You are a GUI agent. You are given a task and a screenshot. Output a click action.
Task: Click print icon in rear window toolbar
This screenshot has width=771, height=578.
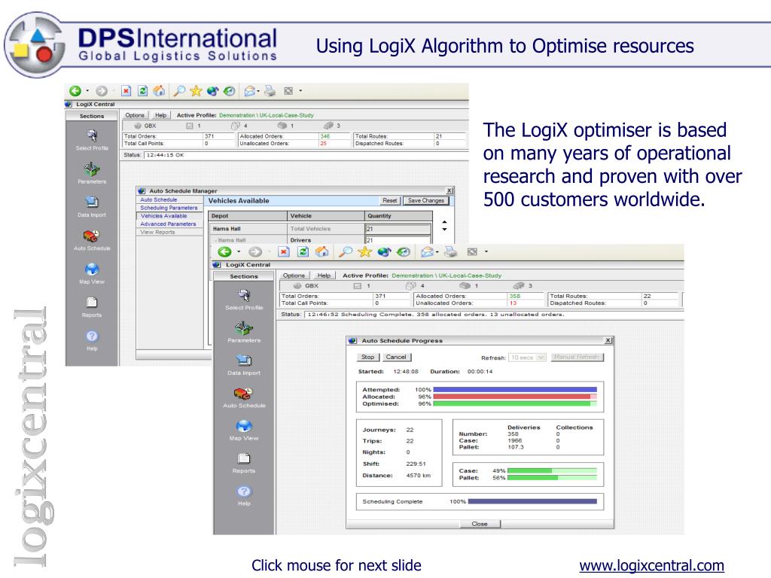(x=270, y=91)
